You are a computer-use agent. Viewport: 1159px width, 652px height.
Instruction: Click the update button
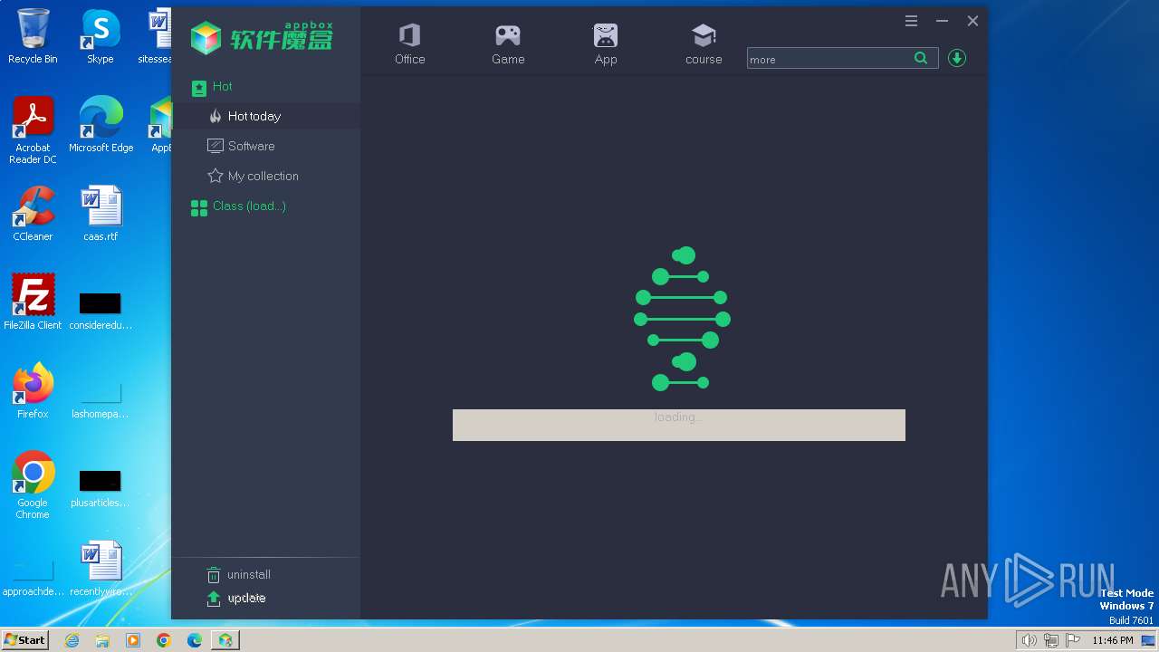236,598
